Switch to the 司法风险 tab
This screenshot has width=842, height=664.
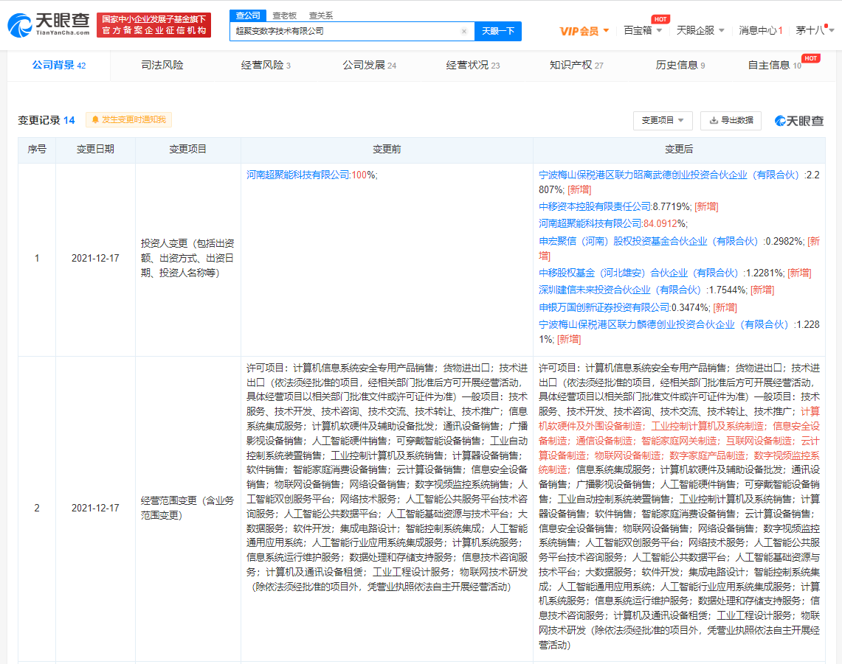tap(162, 65)
